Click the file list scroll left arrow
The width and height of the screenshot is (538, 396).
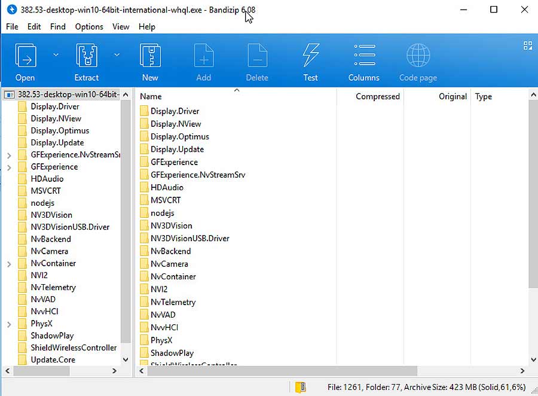click(x=141, y=371)
